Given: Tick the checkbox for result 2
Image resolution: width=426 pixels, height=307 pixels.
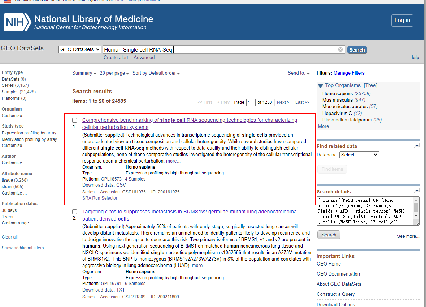Looking at the screenshot, I should coord(75,212).
